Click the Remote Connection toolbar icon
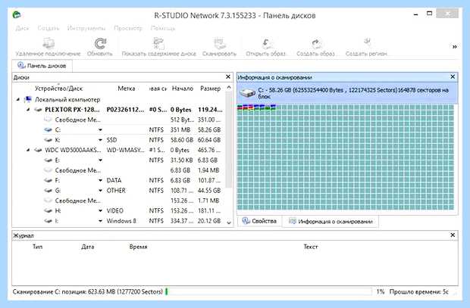 tap(49, 43)
